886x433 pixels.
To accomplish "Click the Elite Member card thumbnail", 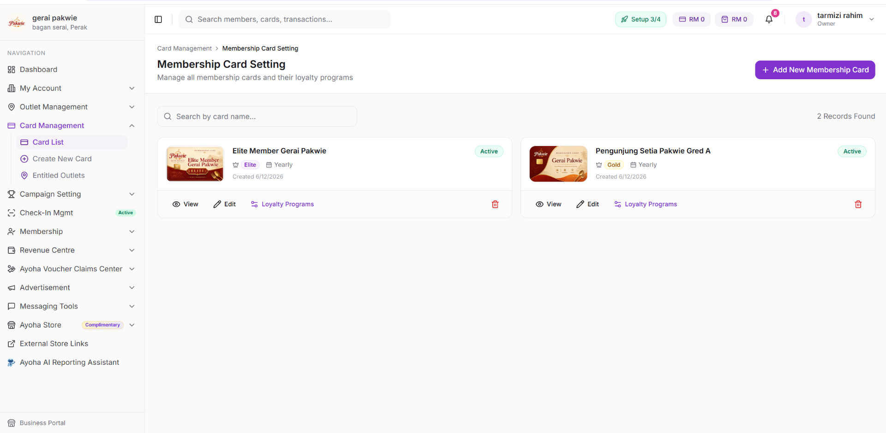I will [x=195, y=164].
